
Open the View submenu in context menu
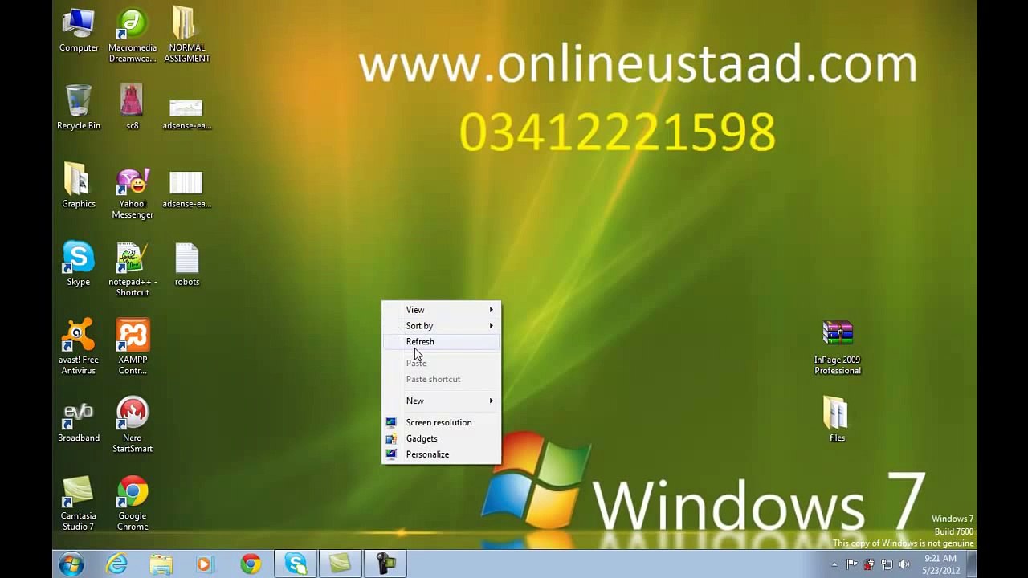[441, 310]
